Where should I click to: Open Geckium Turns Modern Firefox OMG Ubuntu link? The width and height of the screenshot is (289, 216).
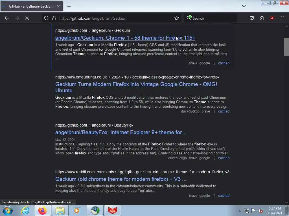pyautogui.click(x=136, y=87)
